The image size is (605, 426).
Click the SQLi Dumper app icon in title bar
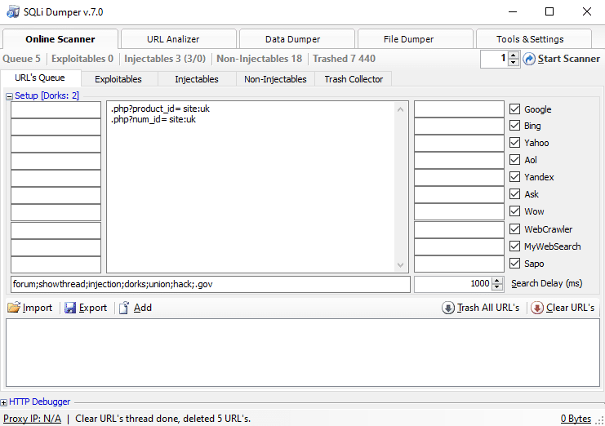13,12
